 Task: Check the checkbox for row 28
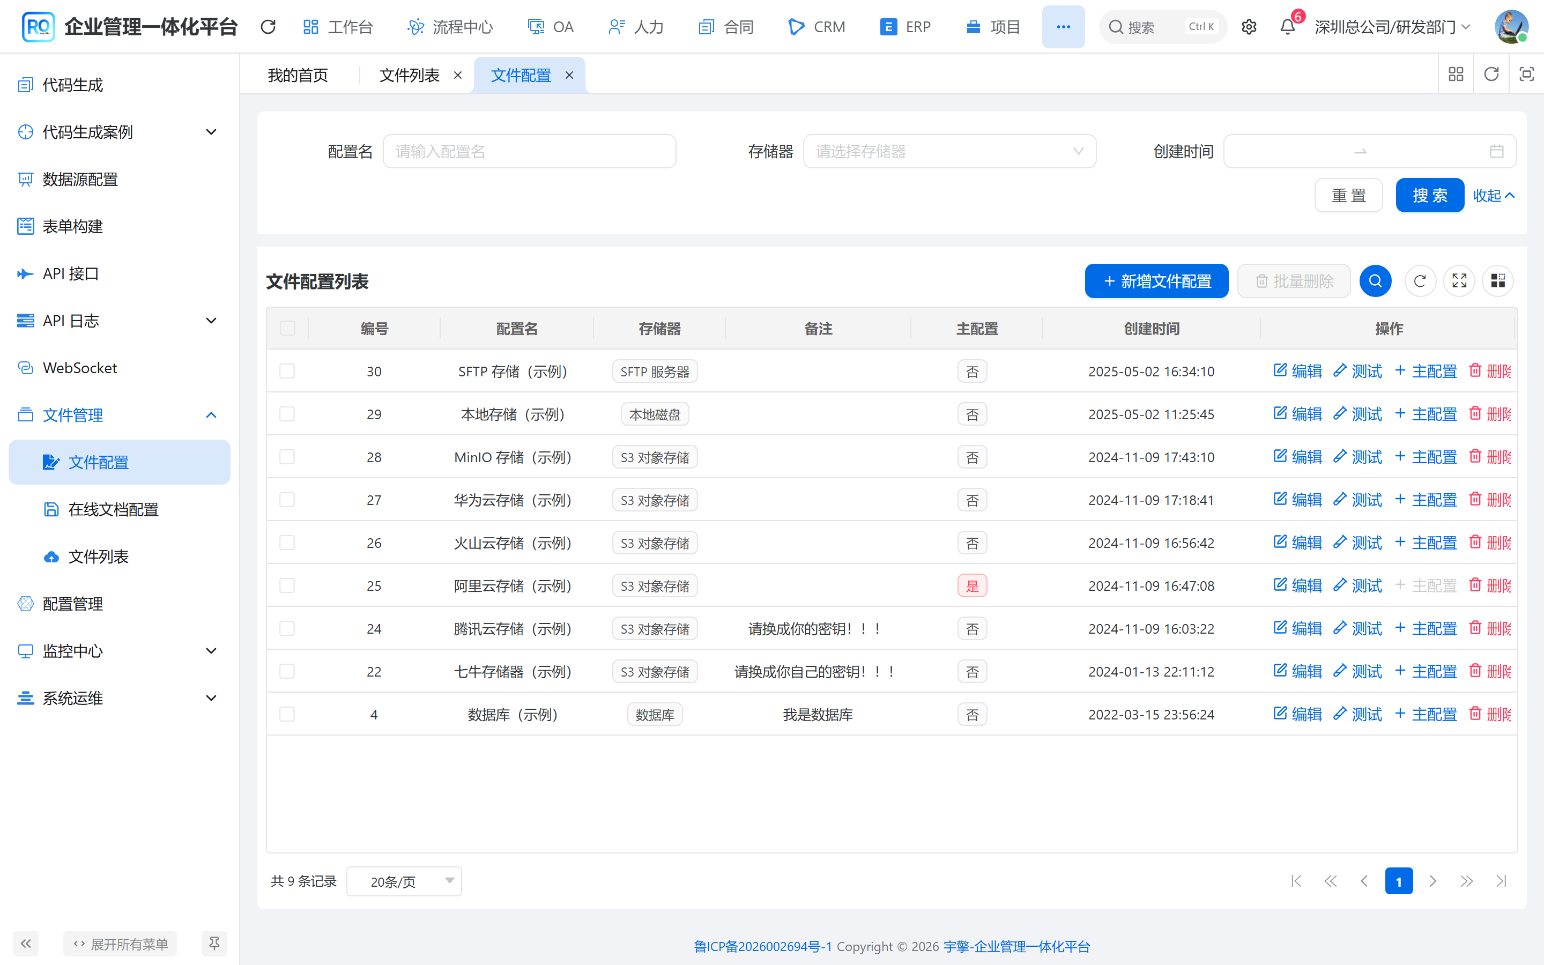287,457
